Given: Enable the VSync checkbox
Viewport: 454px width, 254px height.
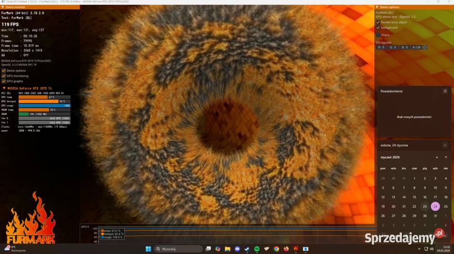Looking at the screenshot, I should [378, 35].
